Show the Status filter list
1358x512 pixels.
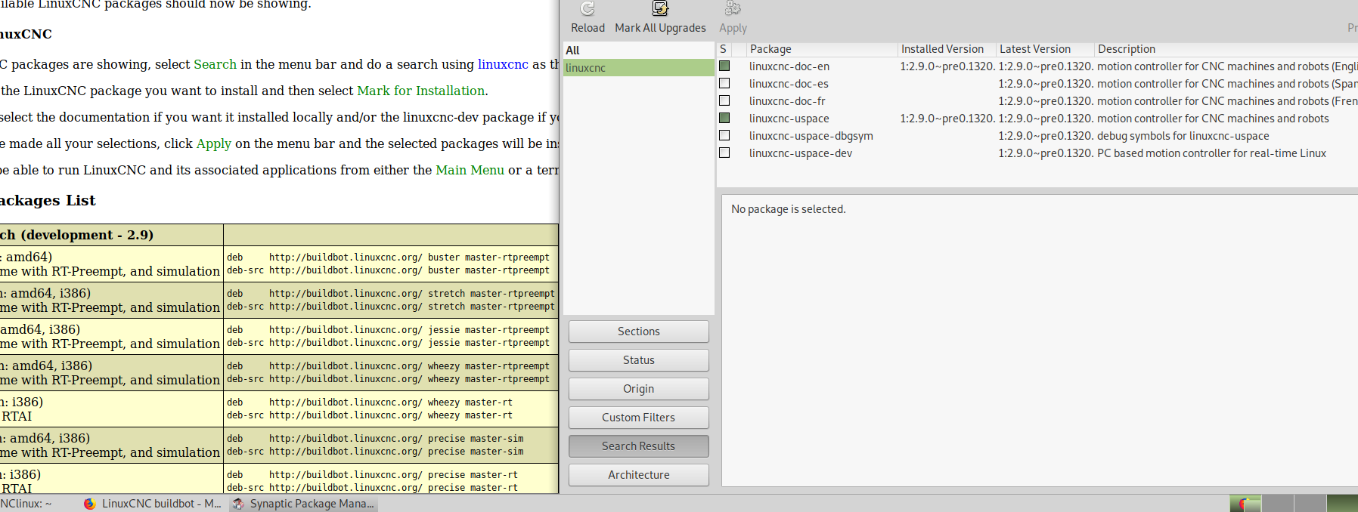639,360
